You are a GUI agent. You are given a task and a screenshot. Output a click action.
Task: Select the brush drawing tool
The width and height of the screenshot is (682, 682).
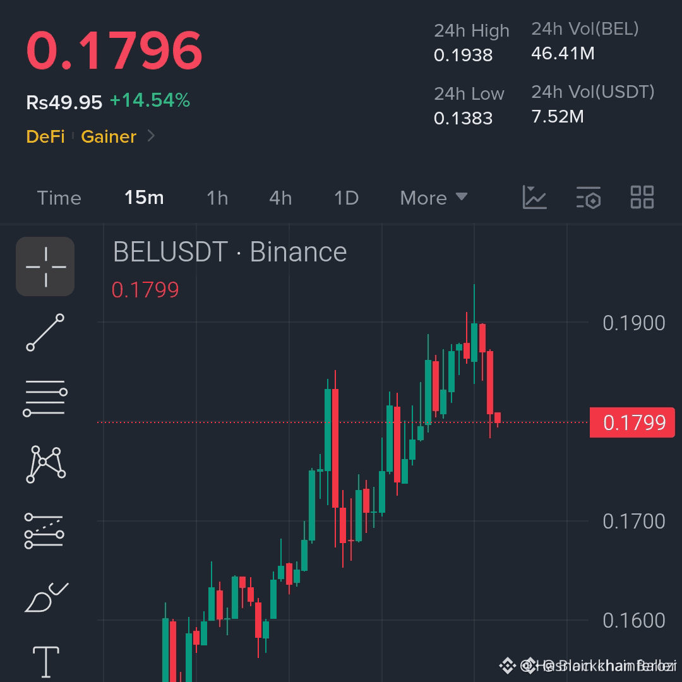46,597
